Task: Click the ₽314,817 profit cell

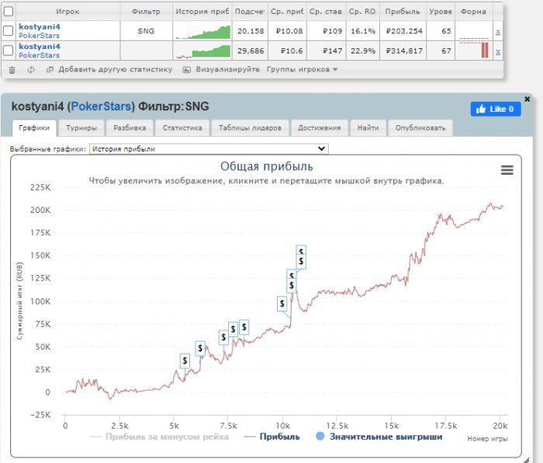Action: pos(404,51)
